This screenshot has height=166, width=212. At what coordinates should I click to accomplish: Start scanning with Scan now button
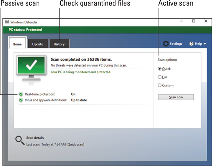point(176,97)
